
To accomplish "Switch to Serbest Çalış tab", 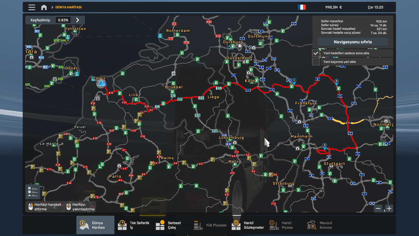I will [x=171, y=225].
